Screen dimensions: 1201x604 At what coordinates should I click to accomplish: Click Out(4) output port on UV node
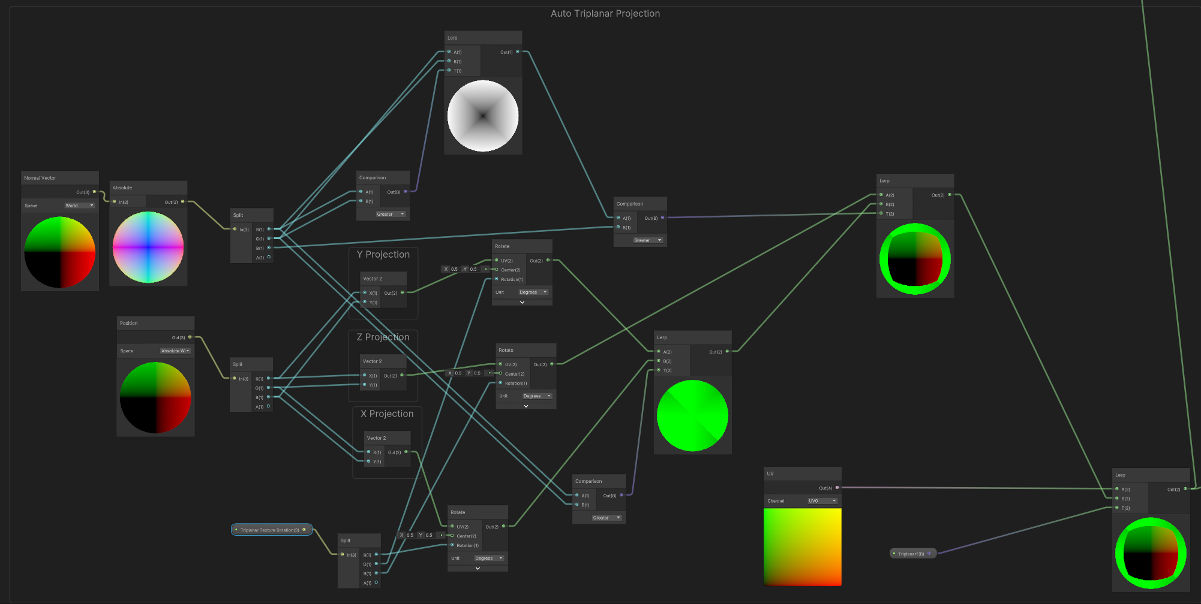tap(837, 488)
